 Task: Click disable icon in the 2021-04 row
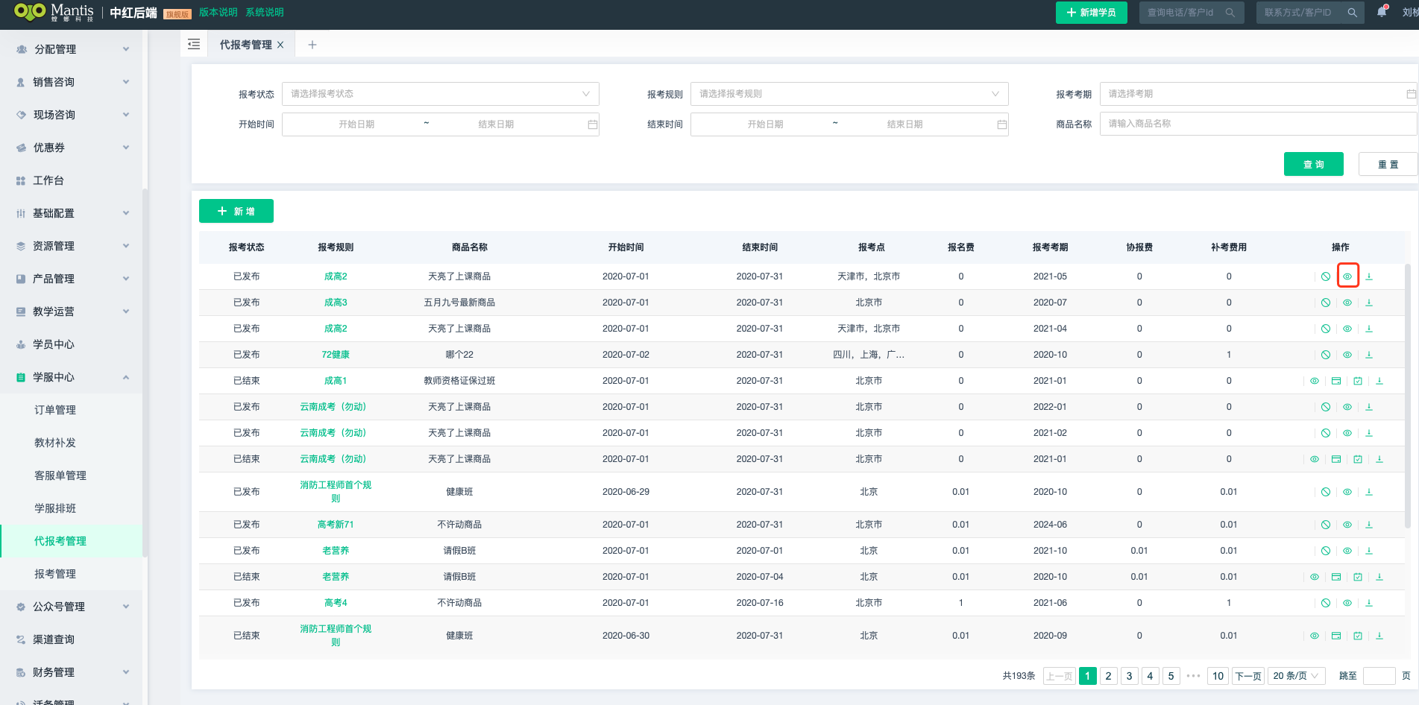tap(1326, 329)
